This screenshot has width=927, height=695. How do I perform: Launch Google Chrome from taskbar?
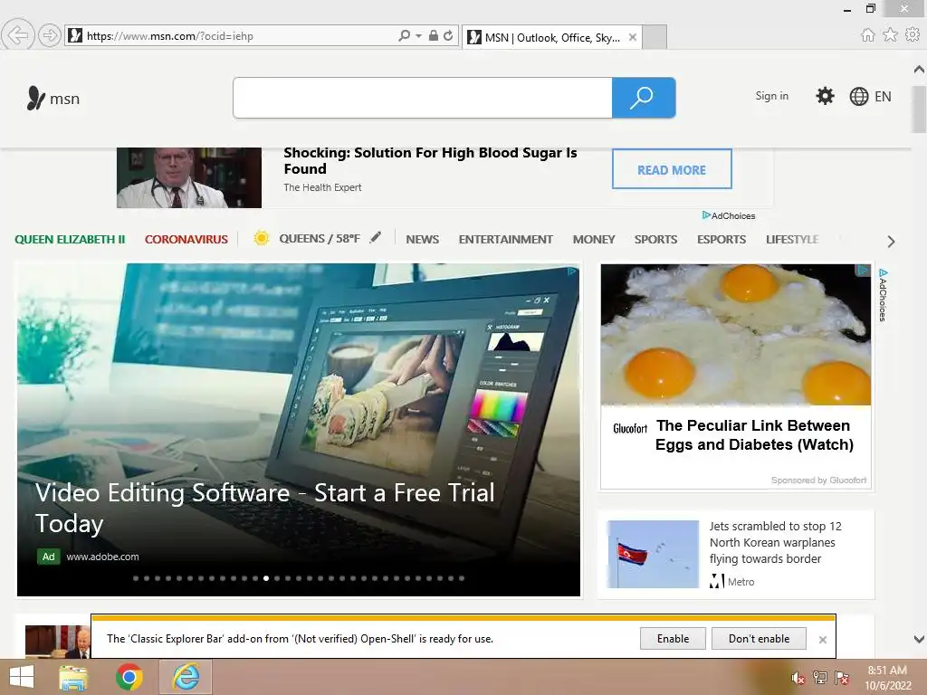pyautogui.click(x=129, y=677)
